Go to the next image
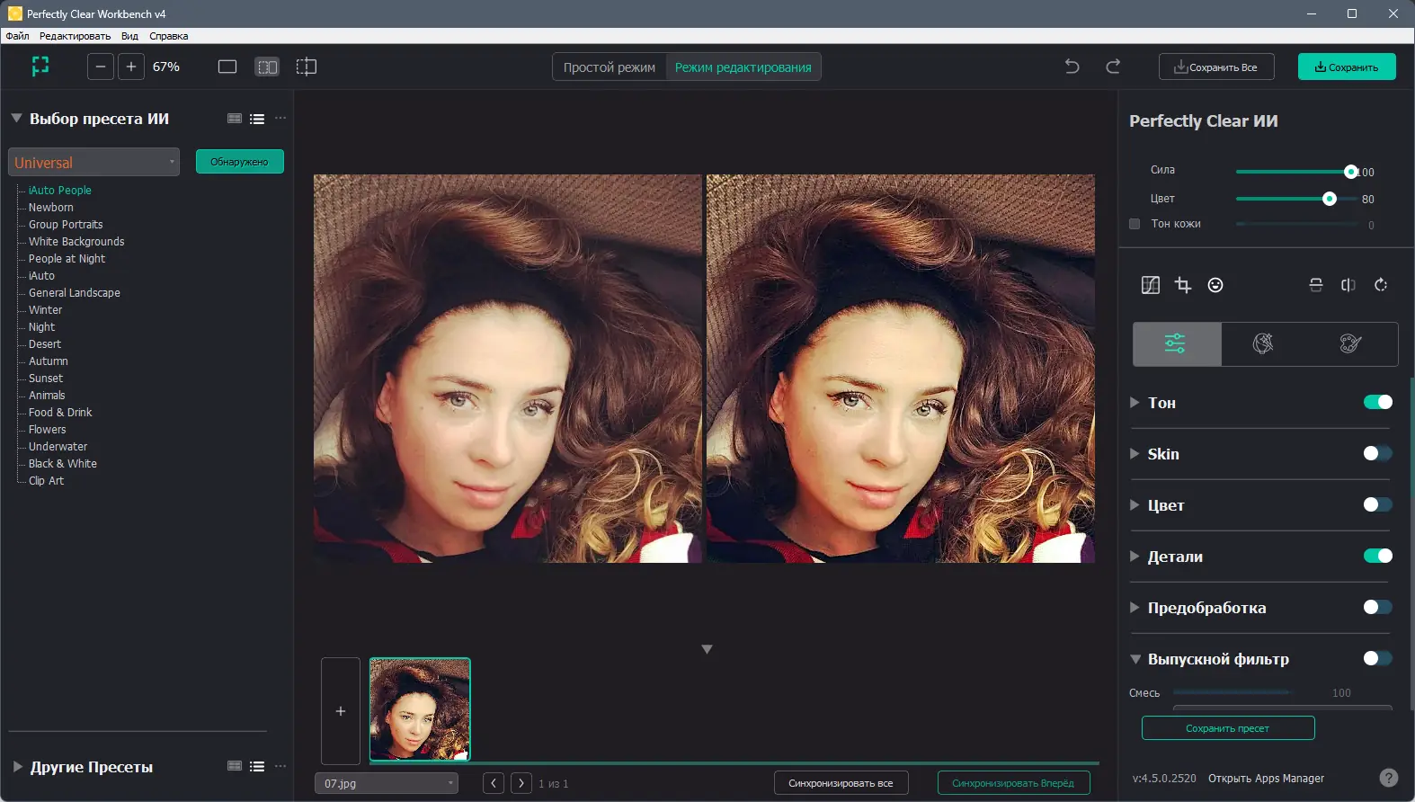Screen dimensions: 1415x802 [x=521, y=783]
